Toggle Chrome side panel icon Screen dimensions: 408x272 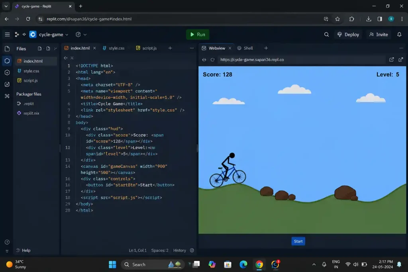[x=380, y=19]
